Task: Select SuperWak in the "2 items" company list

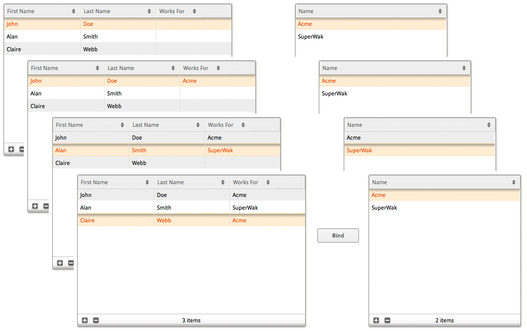Action: point(384,208)
